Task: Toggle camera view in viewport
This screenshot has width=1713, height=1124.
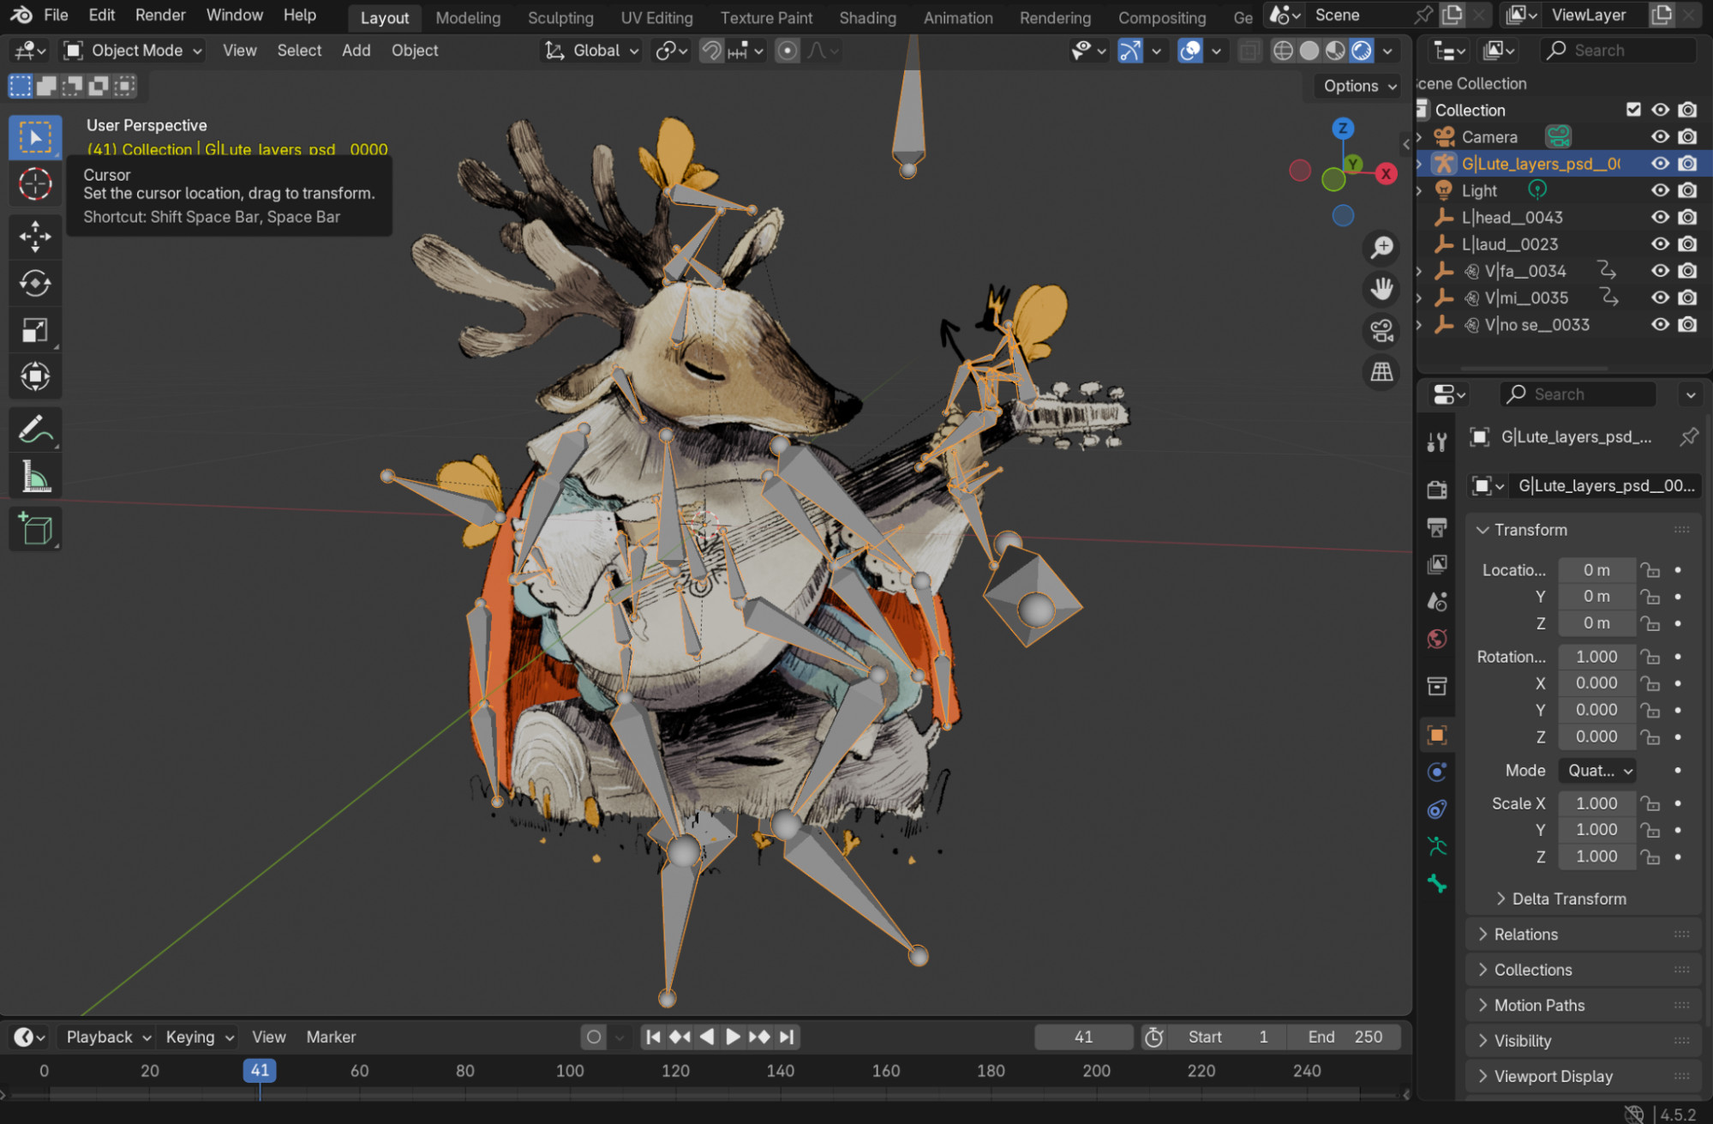Action: 1381,331
